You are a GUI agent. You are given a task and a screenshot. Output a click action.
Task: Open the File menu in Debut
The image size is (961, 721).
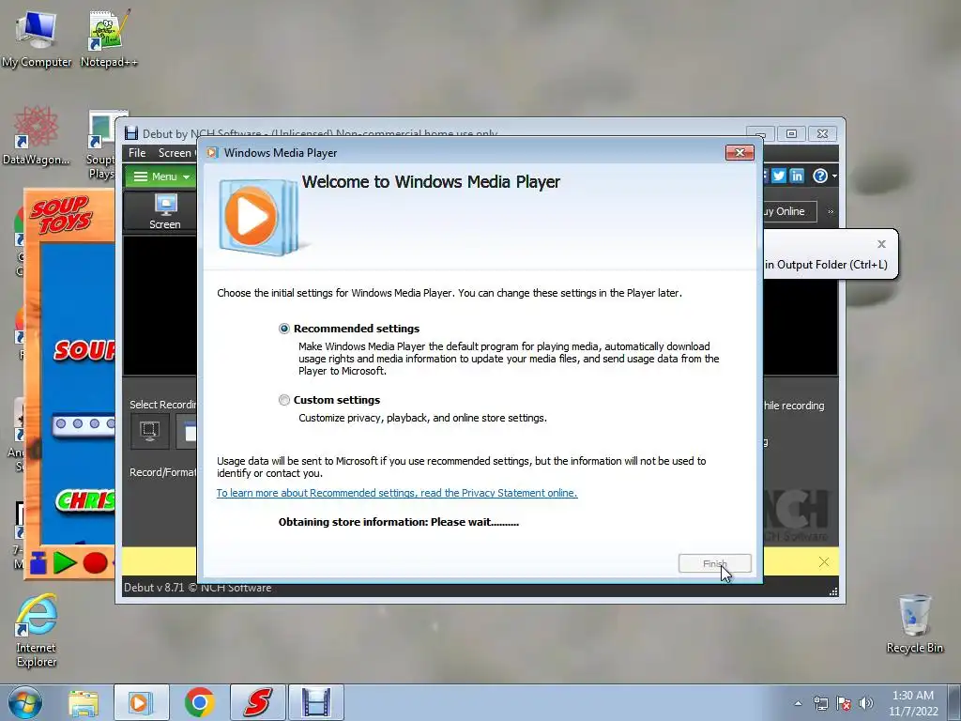click(x=137, y=153)
